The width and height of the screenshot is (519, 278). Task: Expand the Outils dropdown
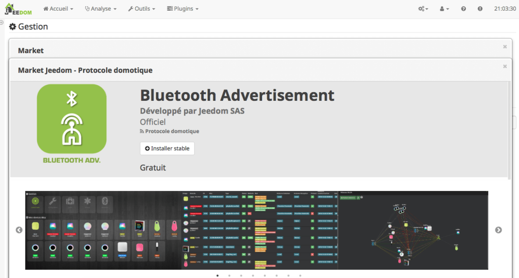[x=141, y=9]
